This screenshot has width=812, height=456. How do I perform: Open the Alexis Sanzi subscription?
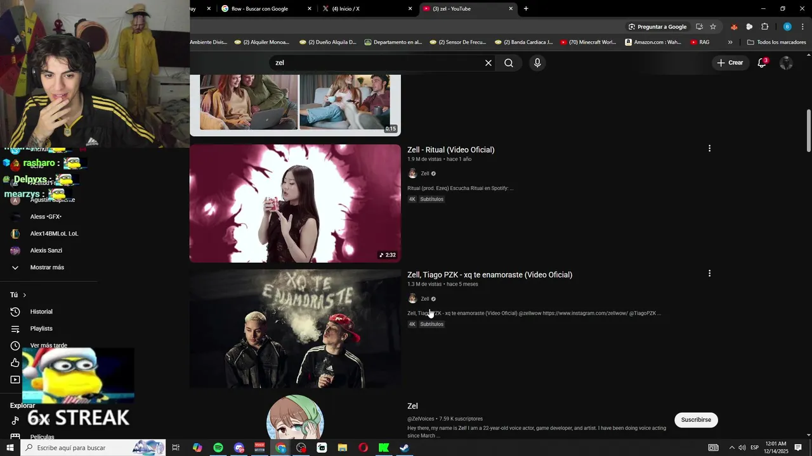(46, 251)
